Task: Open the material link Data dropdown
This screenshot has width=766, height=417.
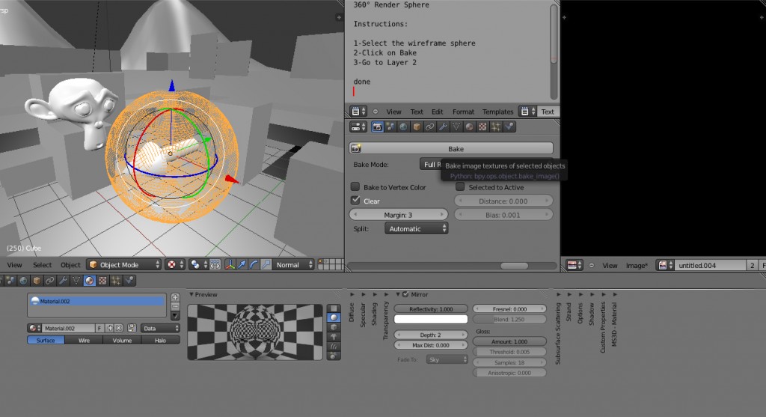Action: point(160,328)
